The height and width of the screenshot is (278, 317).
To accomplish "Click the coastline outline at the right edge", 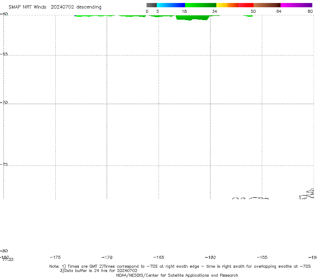I will click(x=307, y=194).
